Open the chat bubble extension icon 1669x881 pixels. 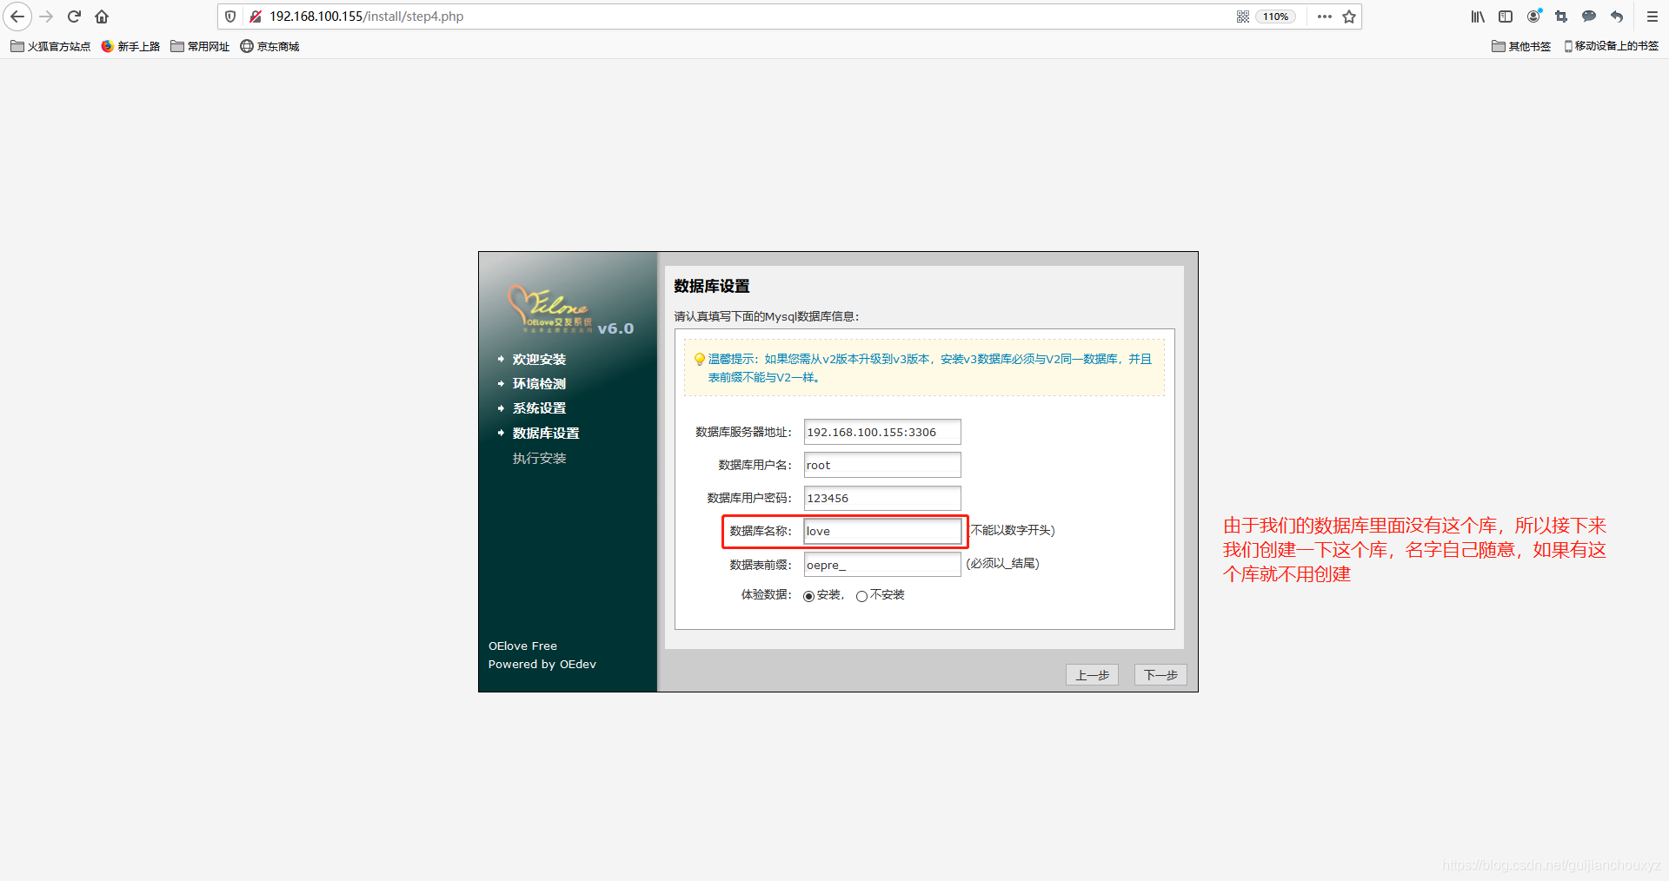pyautogui.click(x=1589, y=17)
